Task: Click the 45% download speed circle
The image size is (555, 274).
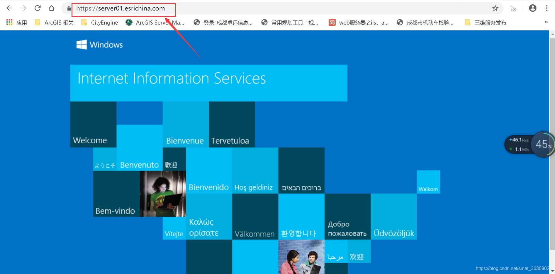Action: tap(544, 144)
